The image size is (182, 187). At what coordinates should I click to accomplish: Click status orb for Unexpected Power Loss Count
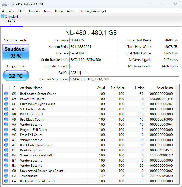pos(6,171)
